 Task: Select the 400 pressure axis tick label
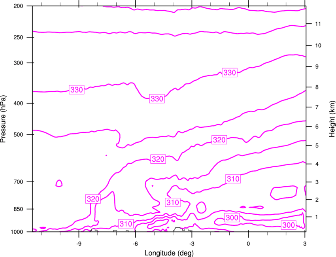(18, 103)
